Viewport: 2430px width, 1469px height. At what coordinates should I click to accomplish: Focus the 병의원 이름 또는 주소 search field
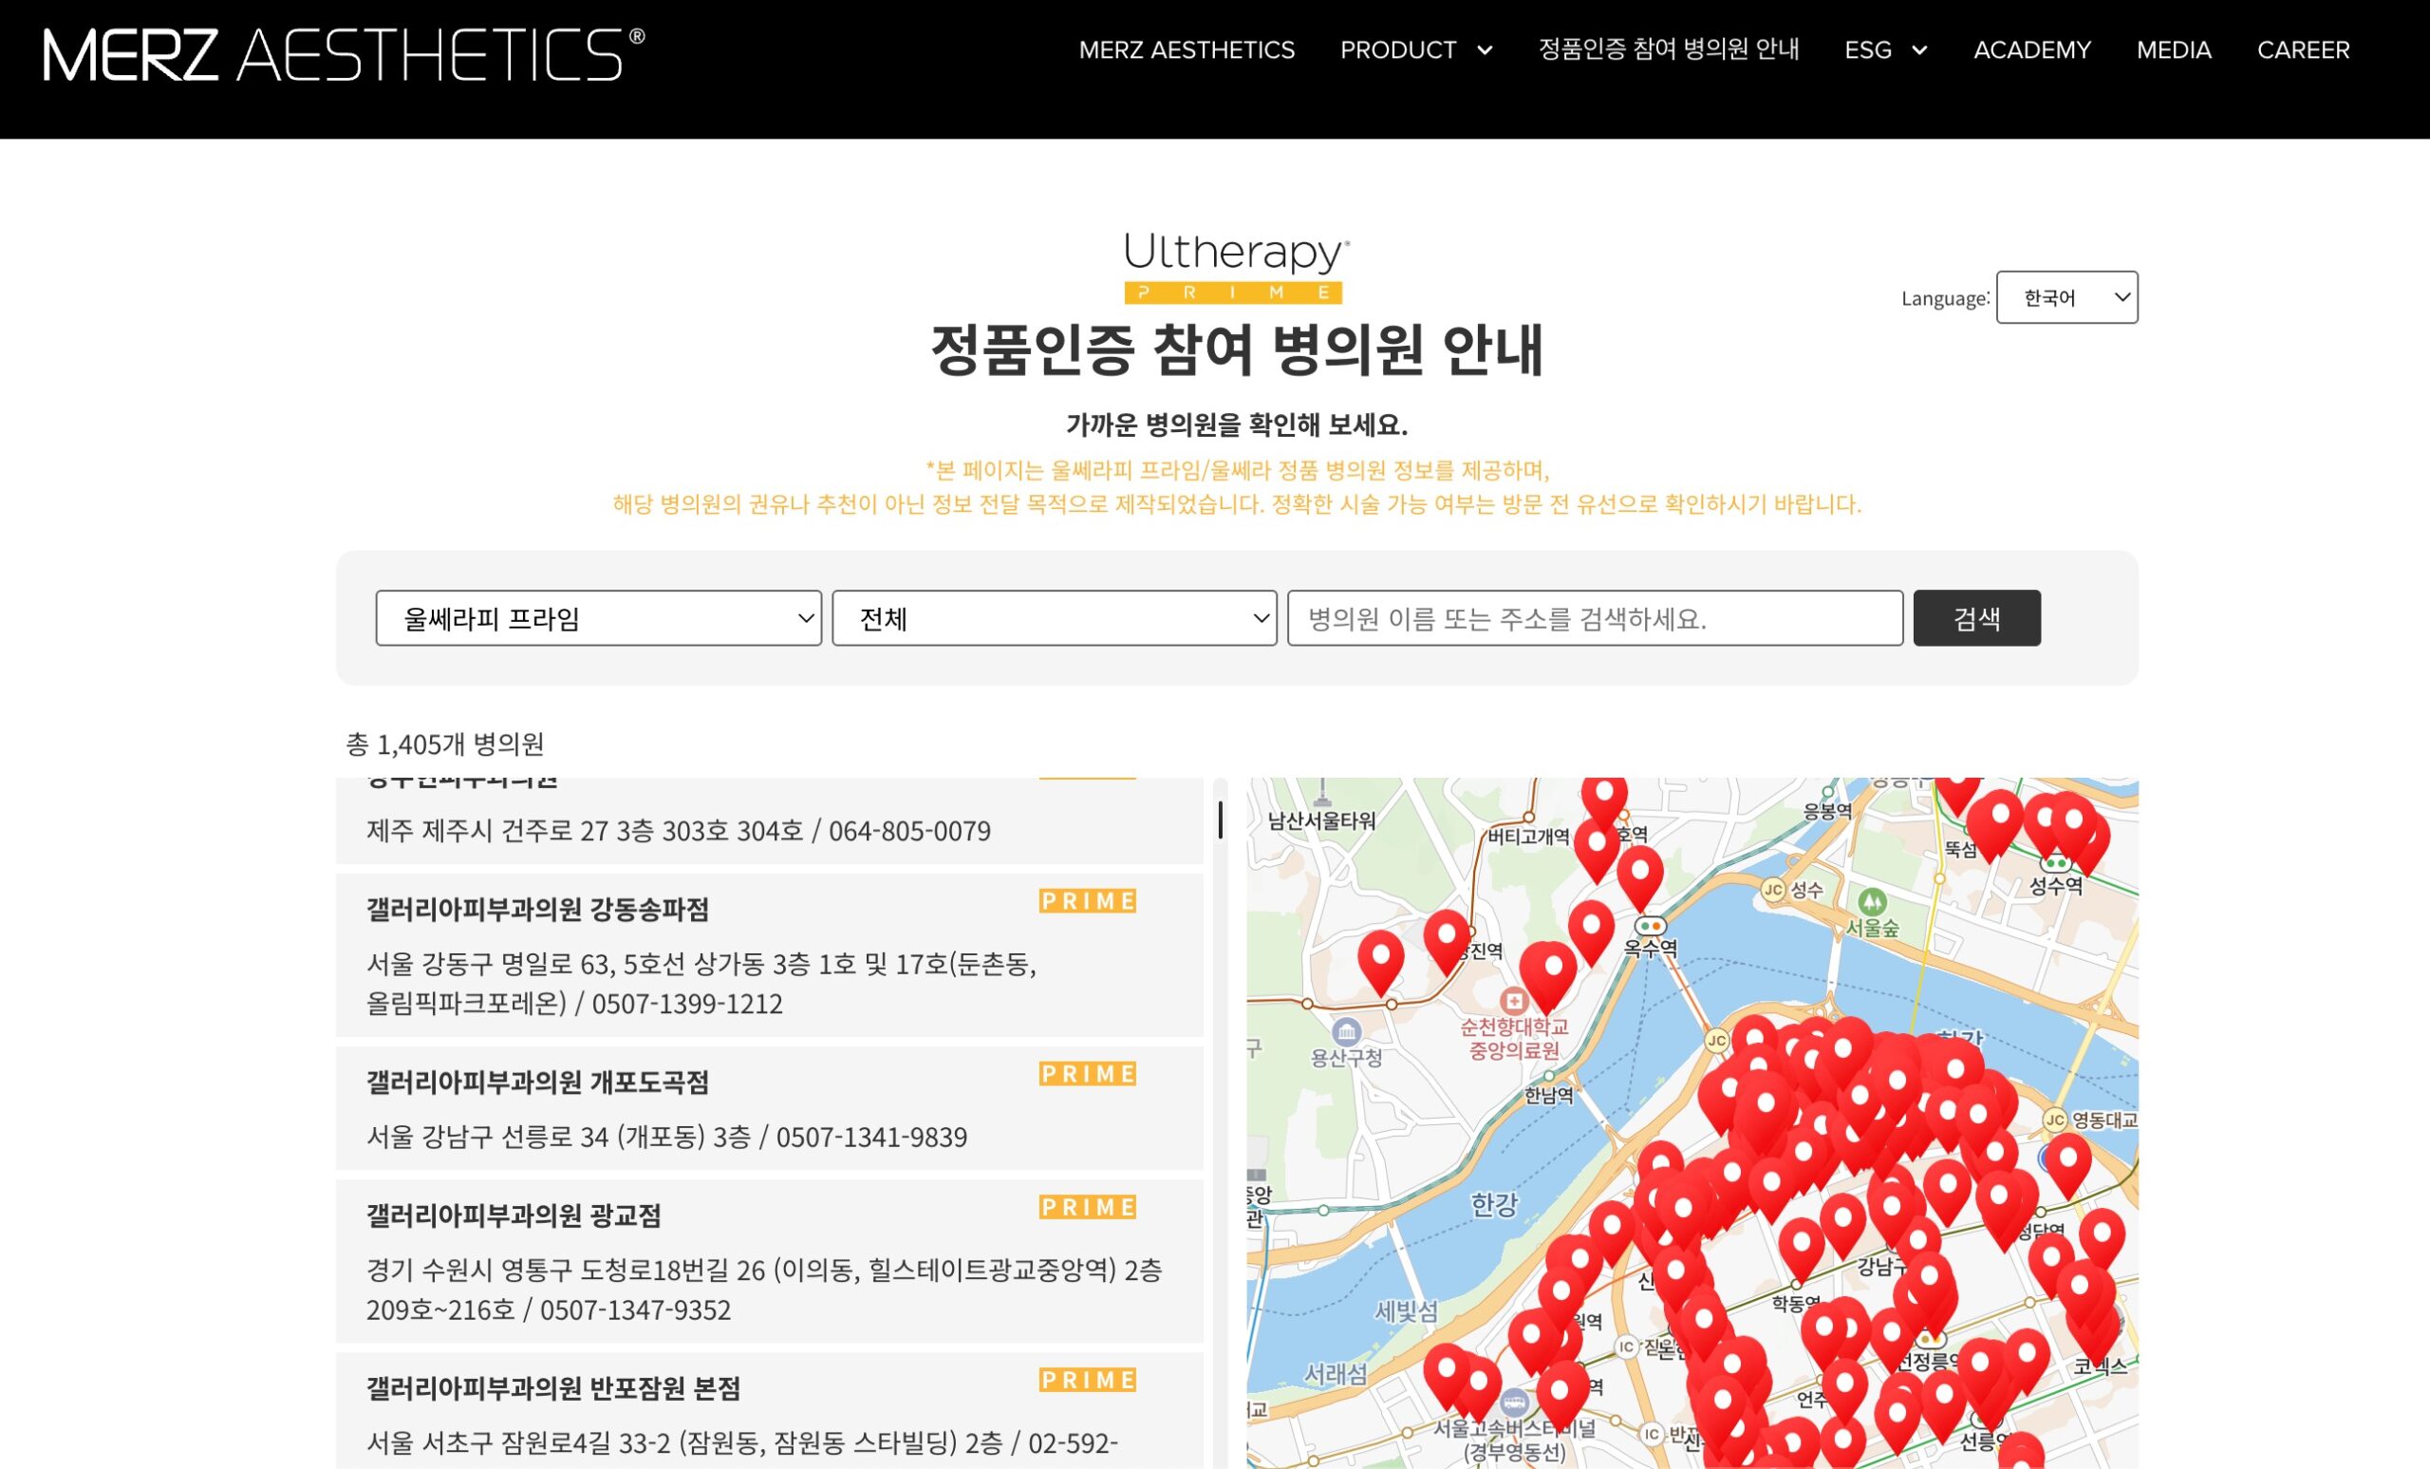1595,618
